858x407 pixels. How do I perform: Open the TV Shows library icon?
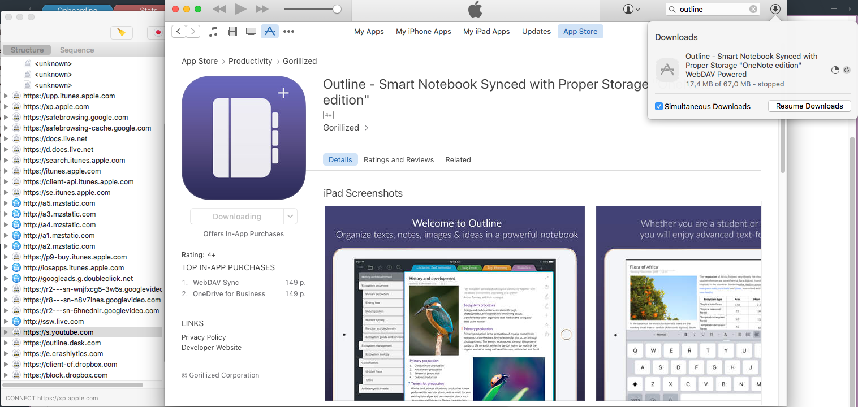point(251,32)
